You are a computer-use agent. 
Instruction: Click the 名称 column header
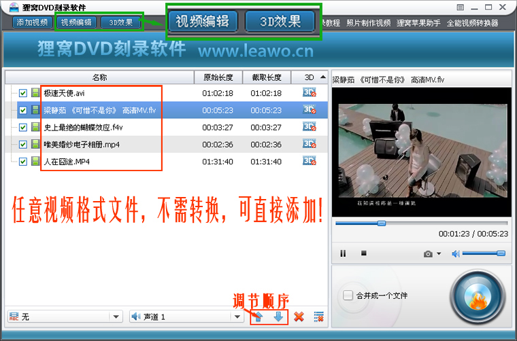pyautogui.click(x=99, y=77)
